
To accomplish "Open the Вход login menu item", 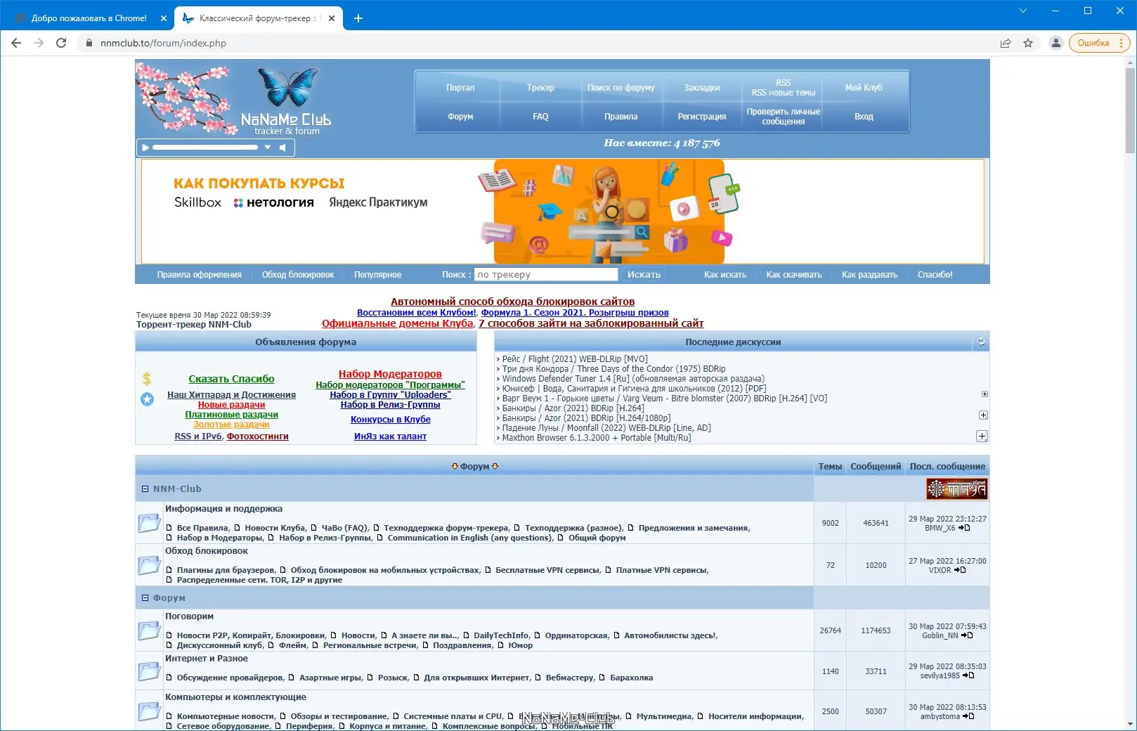I will click(864, 117).
